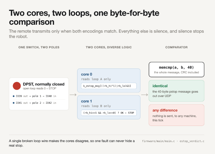Select the title starting 'Two cores, two loops'
This screenshot has height=154, width=215.
pos(84,17)
